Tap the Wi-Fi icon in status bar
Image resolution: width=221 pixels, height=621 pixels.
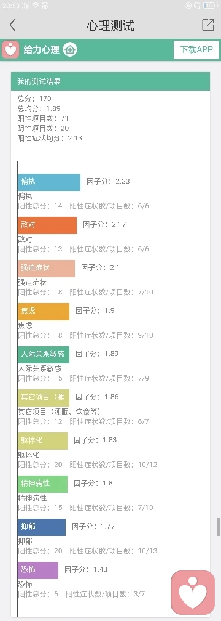click(x=36, y=5)
